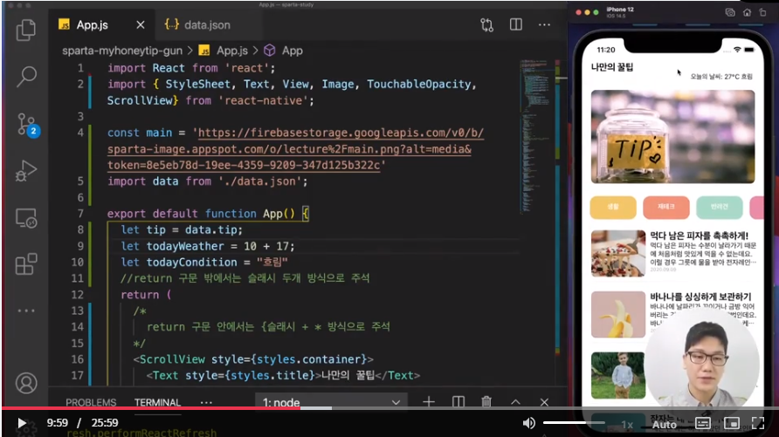Take simulator screenshot with camera icon

730,12
